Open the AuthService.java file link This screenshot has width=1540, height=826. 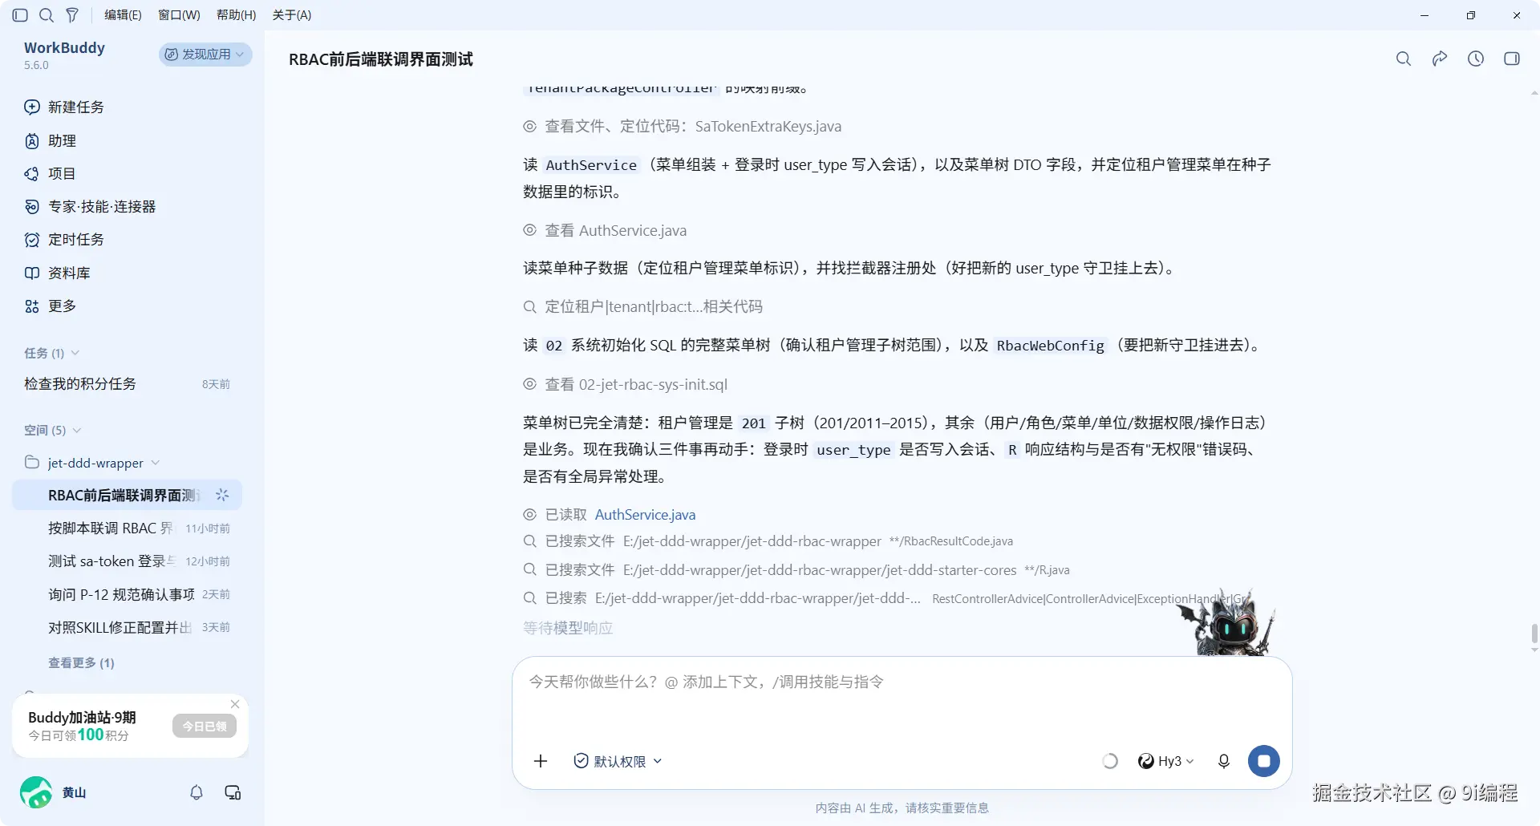(x=645, y=515)
